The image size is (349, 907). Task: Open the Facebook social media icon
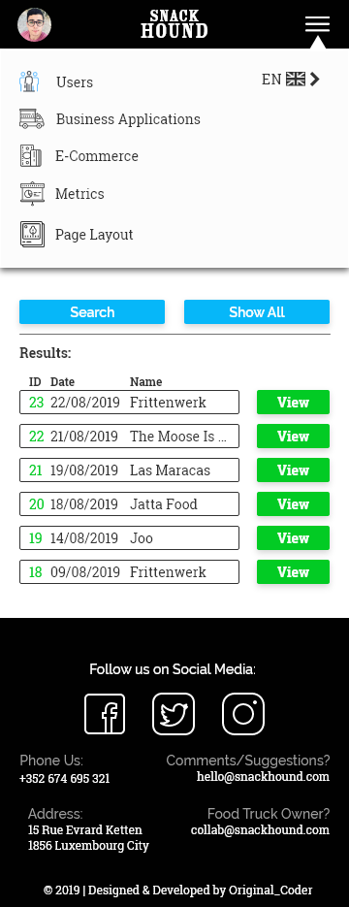[105, 714]
